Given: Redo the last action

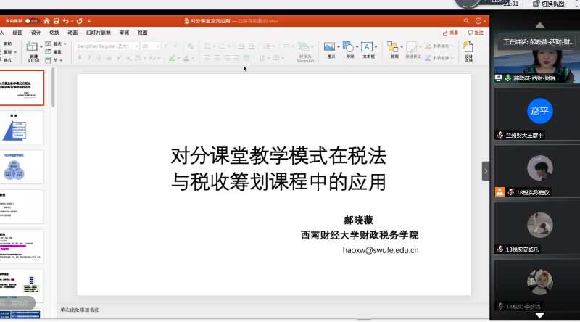Looking at the screenshot, I should (80, 21).
